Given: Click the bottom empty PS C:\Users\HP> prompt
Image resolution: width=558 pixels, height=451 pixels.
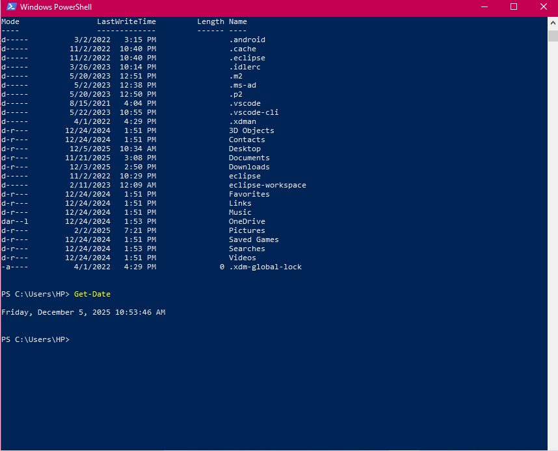Looking at the screenshot, I should click(35, 339).
